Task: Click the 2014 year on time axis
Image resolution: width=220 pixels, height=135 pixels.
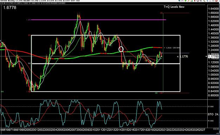Action: point(119,130)
